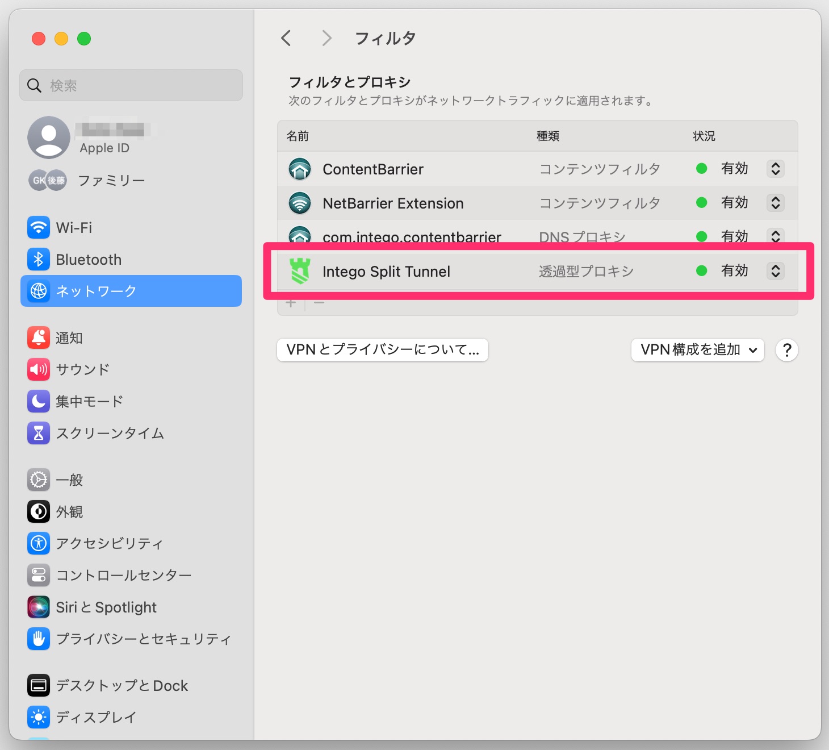The width and height of the screenshot is (829, 750).
Task: Open status stepper for com.intego.contentbarrier
Action: click(776, 236)
